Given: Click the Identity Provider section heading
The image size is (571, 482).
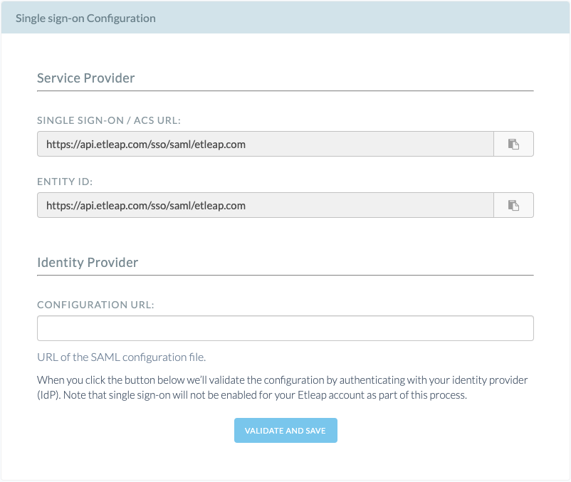Looking at the screenshot, I should [88, 262].
